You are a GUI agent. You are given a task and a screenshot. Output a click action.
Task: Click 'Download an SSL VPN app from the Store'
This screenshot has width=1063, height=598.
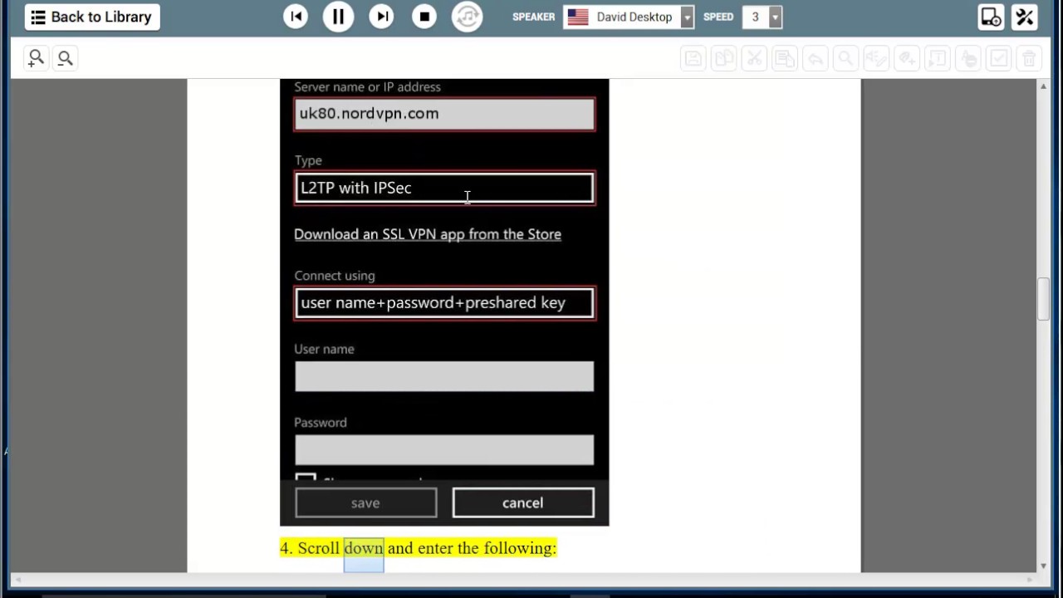coord(428,234)
